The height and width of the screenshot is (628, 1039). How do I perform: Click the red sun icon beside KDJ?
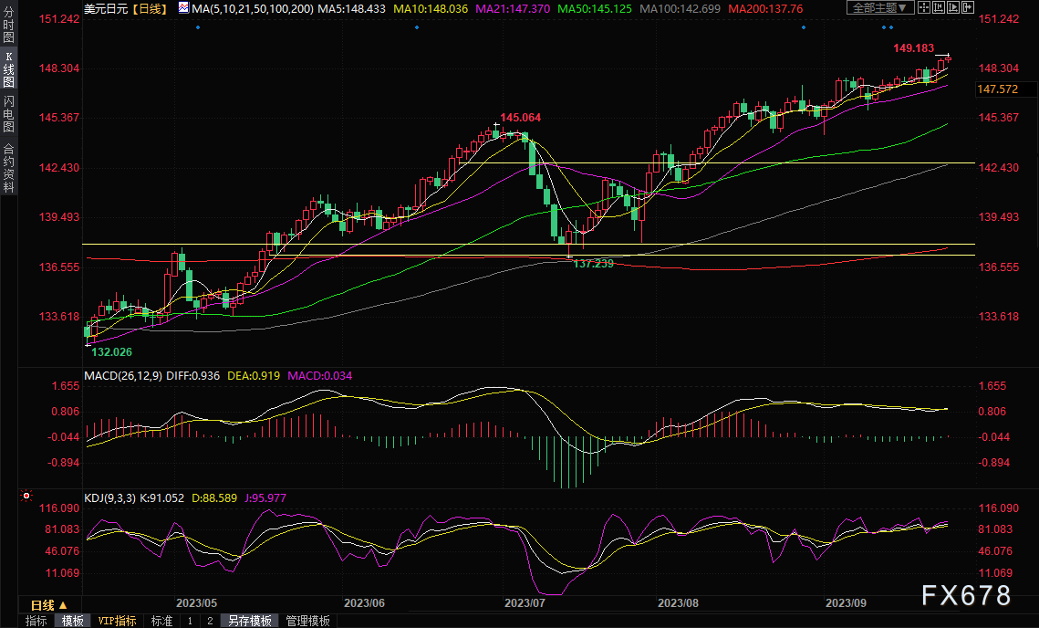point(26,497)
